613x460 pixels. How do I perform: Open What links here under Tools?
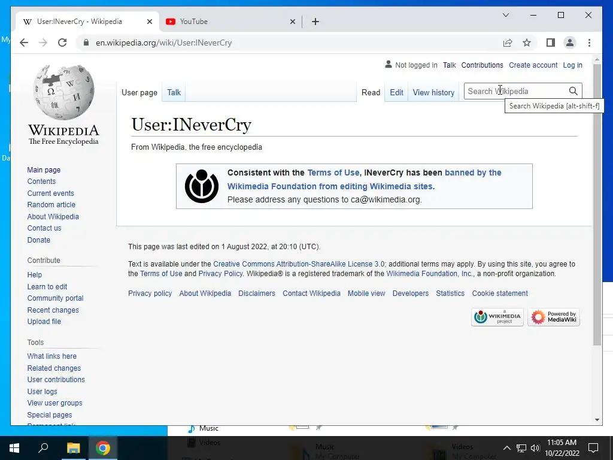click(x=51, y=356)
